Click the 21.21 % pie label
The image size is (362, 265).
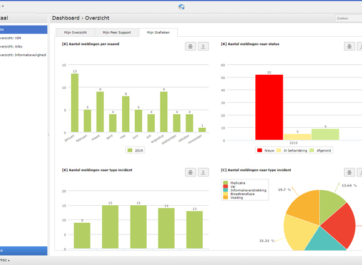[x=267, y=241]
